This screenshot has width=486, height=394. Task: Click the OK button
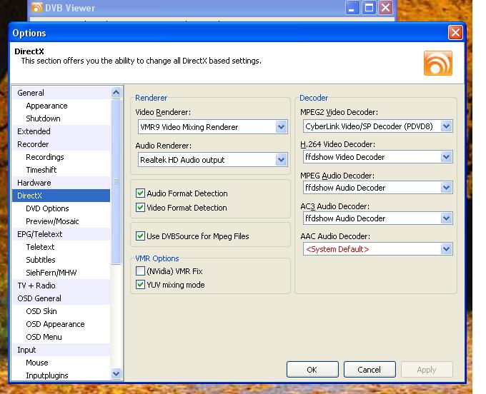coord(312,370)
